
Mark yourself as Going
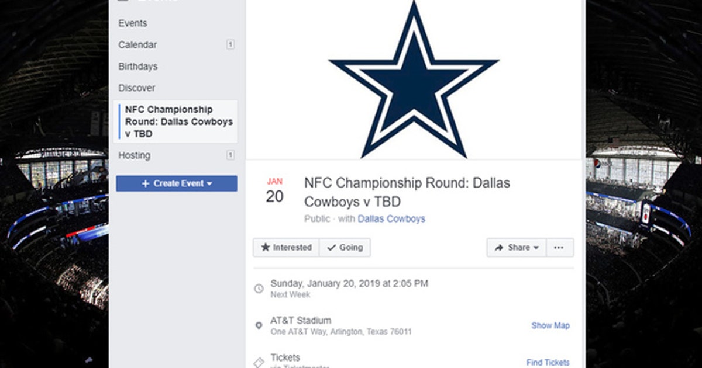(345, 247)
